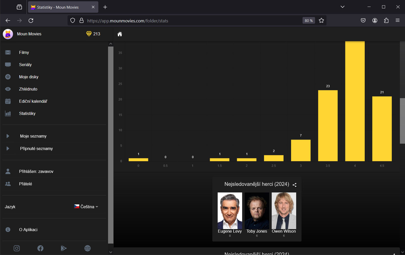Click the main page vertical scrollbar
The width and height of the screenshot is (405, 255).
(x=402, y=121)
